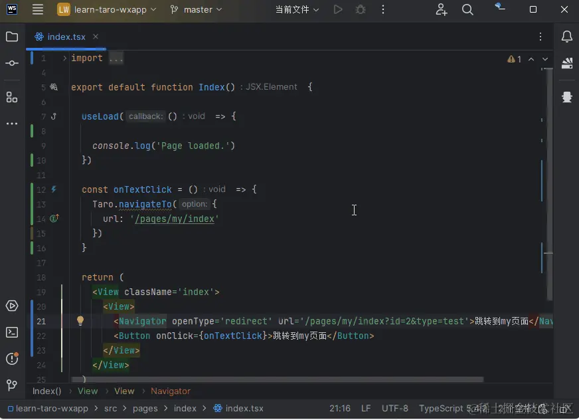
Task: Click the implement gutter icon on line 14
Action: click(x=54, y=218)
